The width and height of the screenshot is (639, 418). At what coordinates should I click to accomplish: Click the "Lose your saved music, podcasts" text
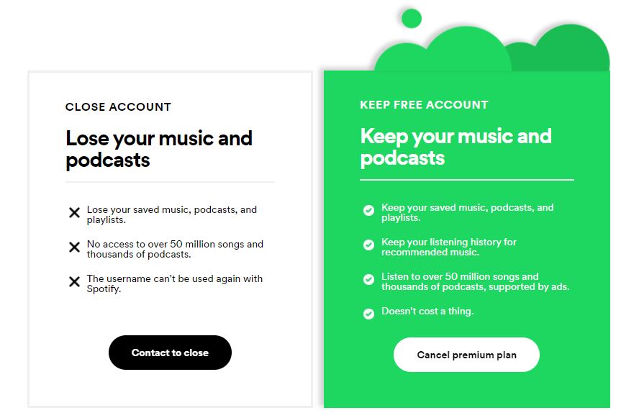tap(171, 214)
